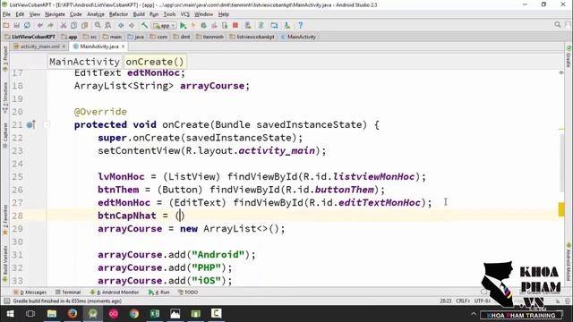Switch to the activity_main.xml tab
The width and height of the screenshot is (573, 322).
(39, 47)
